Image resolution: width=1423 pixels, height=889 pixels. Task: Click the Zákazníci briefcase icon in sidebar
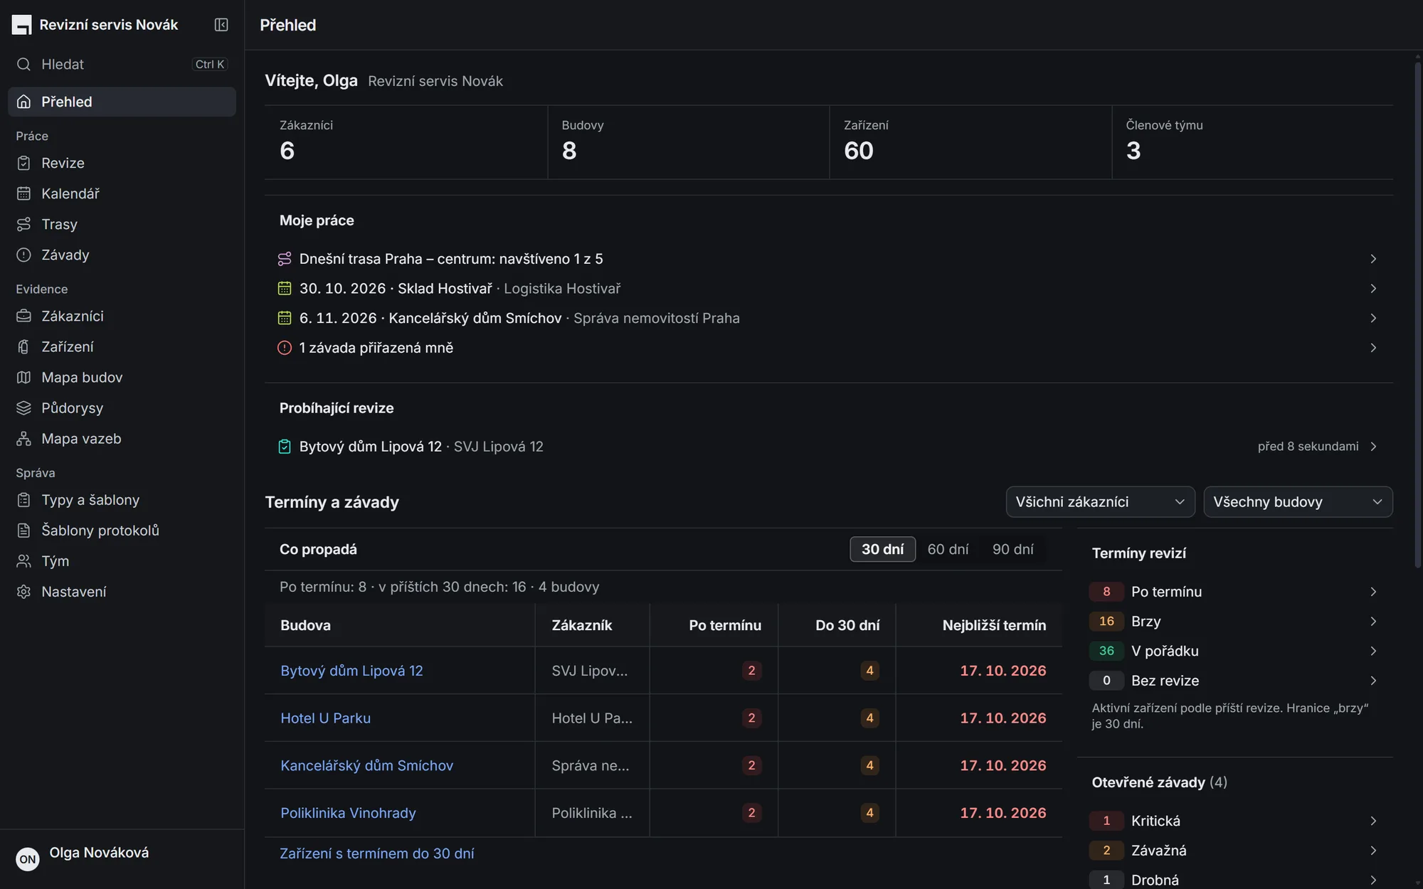click(x=23, y=316)
